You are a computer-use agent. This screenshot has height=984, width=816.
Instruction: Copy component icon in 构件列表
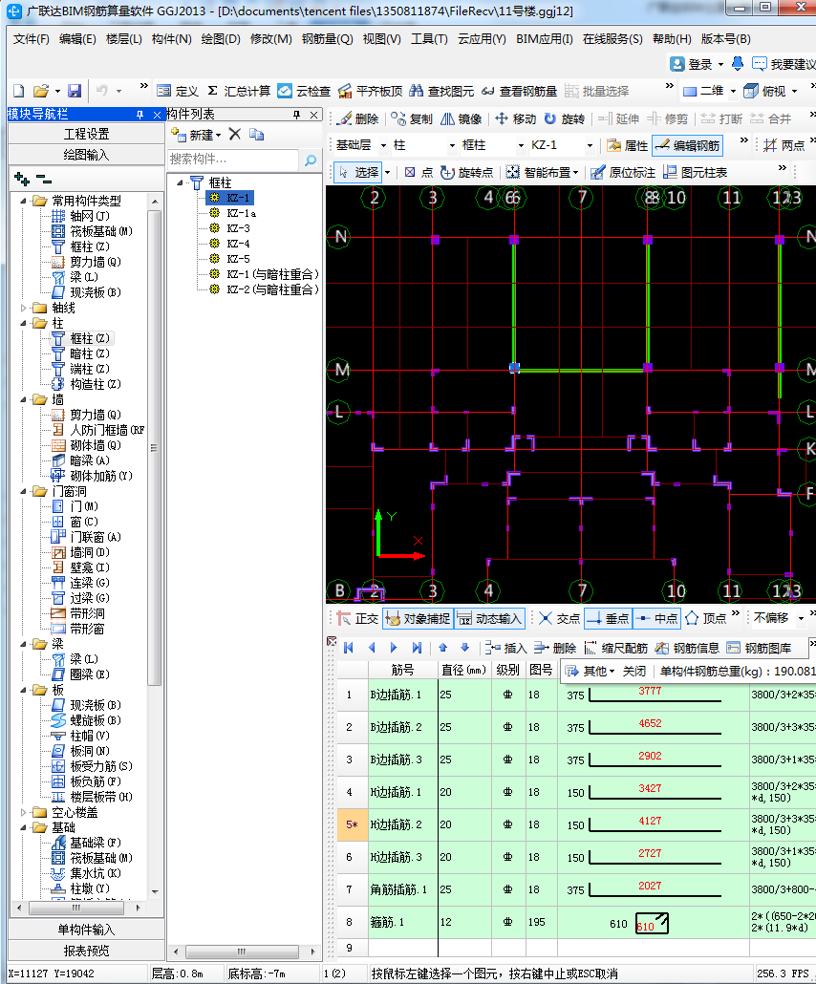click(x=256, y=135)
